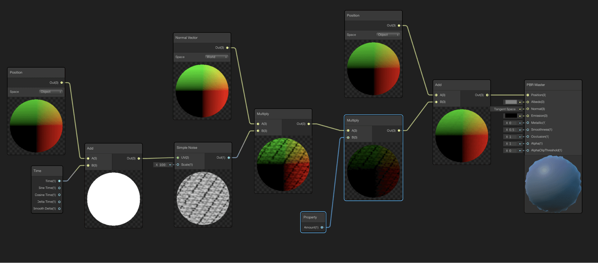Image resolution: width=598 pixels, height=263 pixels.
Task: Click the Amount(1) port on Property node
Action: (322, 227)
